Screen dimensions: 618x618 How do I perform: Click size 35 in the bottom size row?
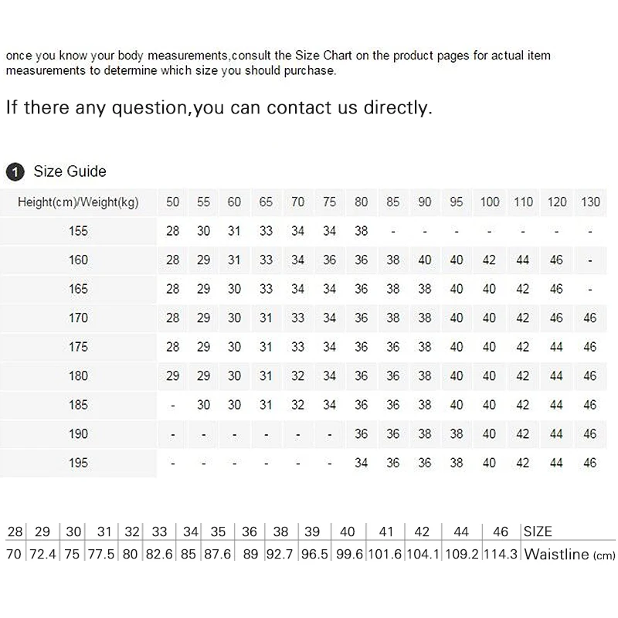pos(218,531)
